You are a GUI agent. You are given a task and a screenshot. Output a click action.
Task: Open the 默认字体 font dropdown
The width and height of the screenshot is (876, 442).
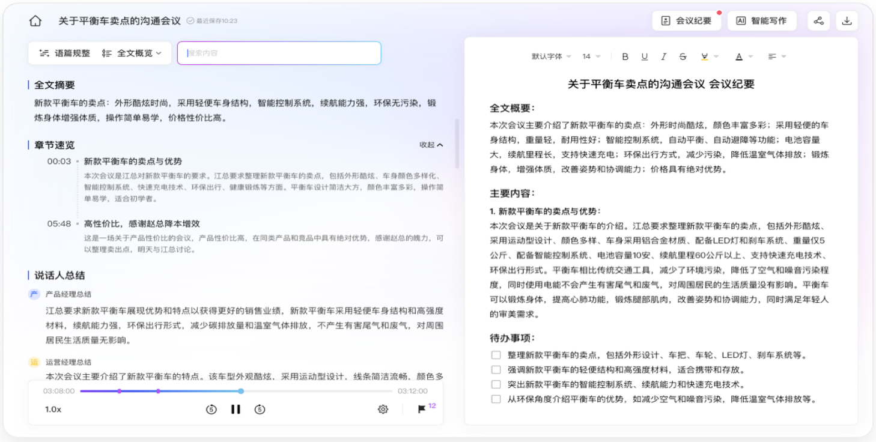(x=551, y=56)
